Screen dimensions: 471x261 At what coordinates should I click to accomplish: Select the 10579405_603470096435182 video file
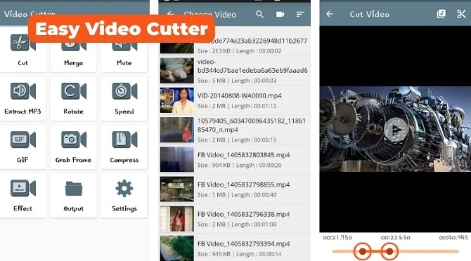coord(235,130)
